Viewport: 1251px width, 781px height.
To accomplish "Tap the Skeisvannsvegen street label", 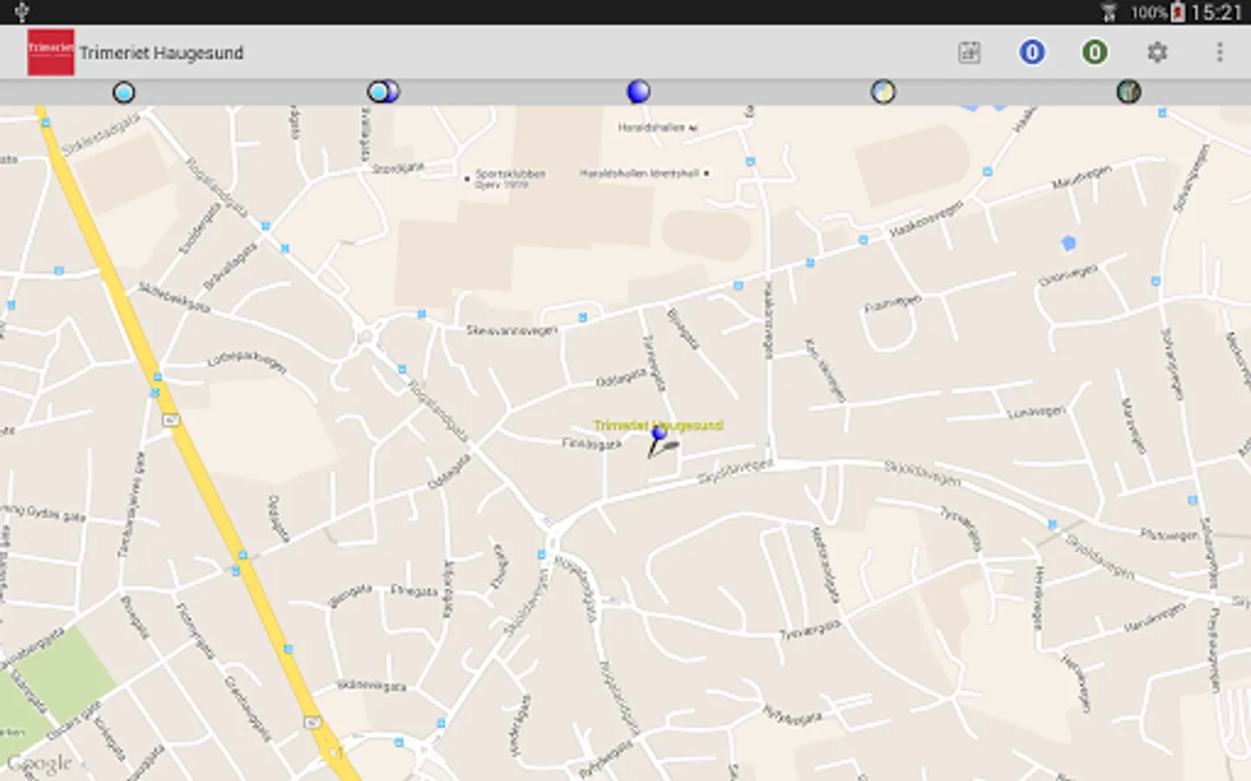I will 511,331.
